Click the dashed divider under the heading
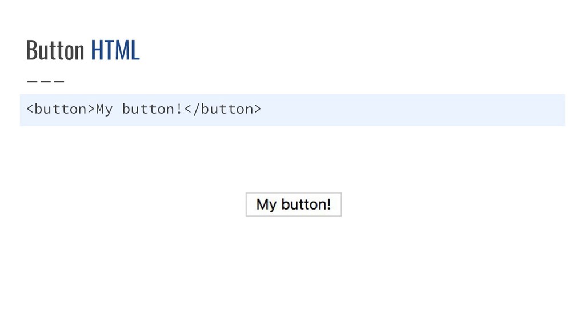The width and height of the screenshot is (585, 329). (x=46, y=81)
